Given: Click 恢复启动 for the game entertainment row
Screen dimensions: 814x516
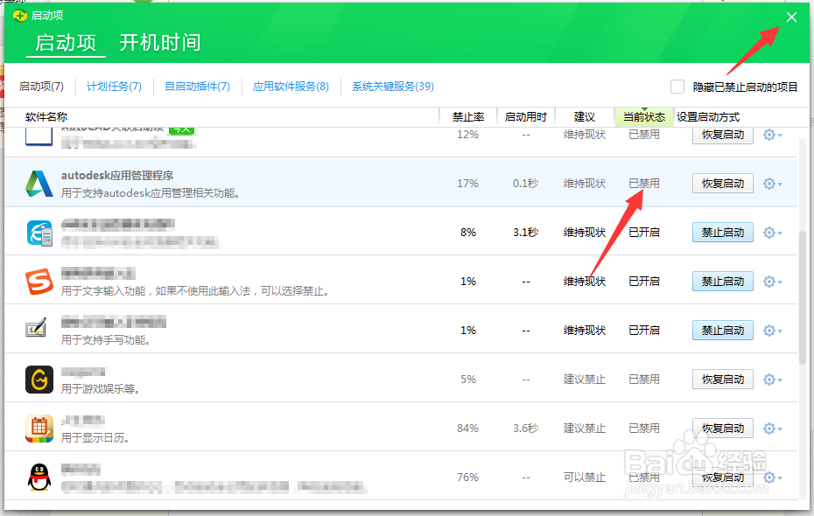Looking at the screenshot, I should pos(723,380).
